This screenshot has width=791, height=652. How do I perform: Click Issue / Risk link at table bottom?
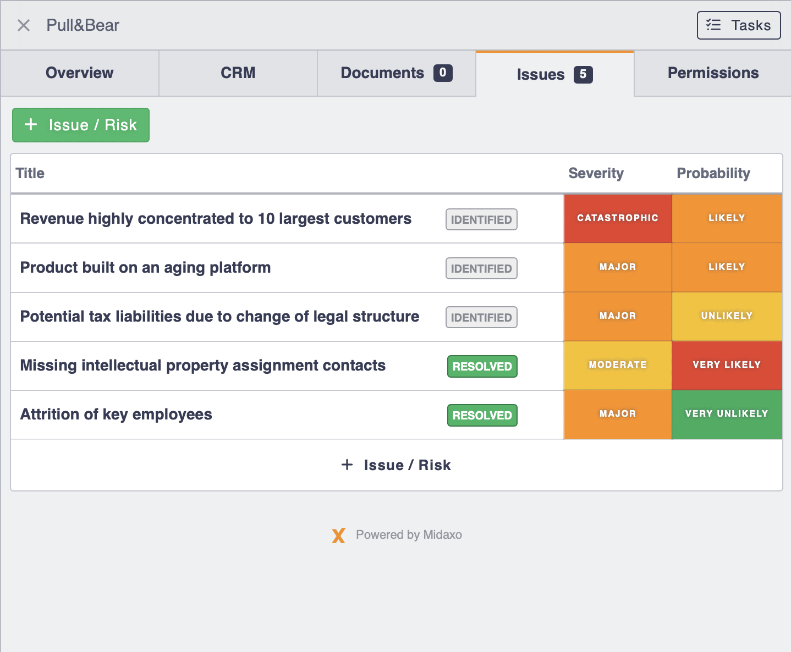(396, 465)
